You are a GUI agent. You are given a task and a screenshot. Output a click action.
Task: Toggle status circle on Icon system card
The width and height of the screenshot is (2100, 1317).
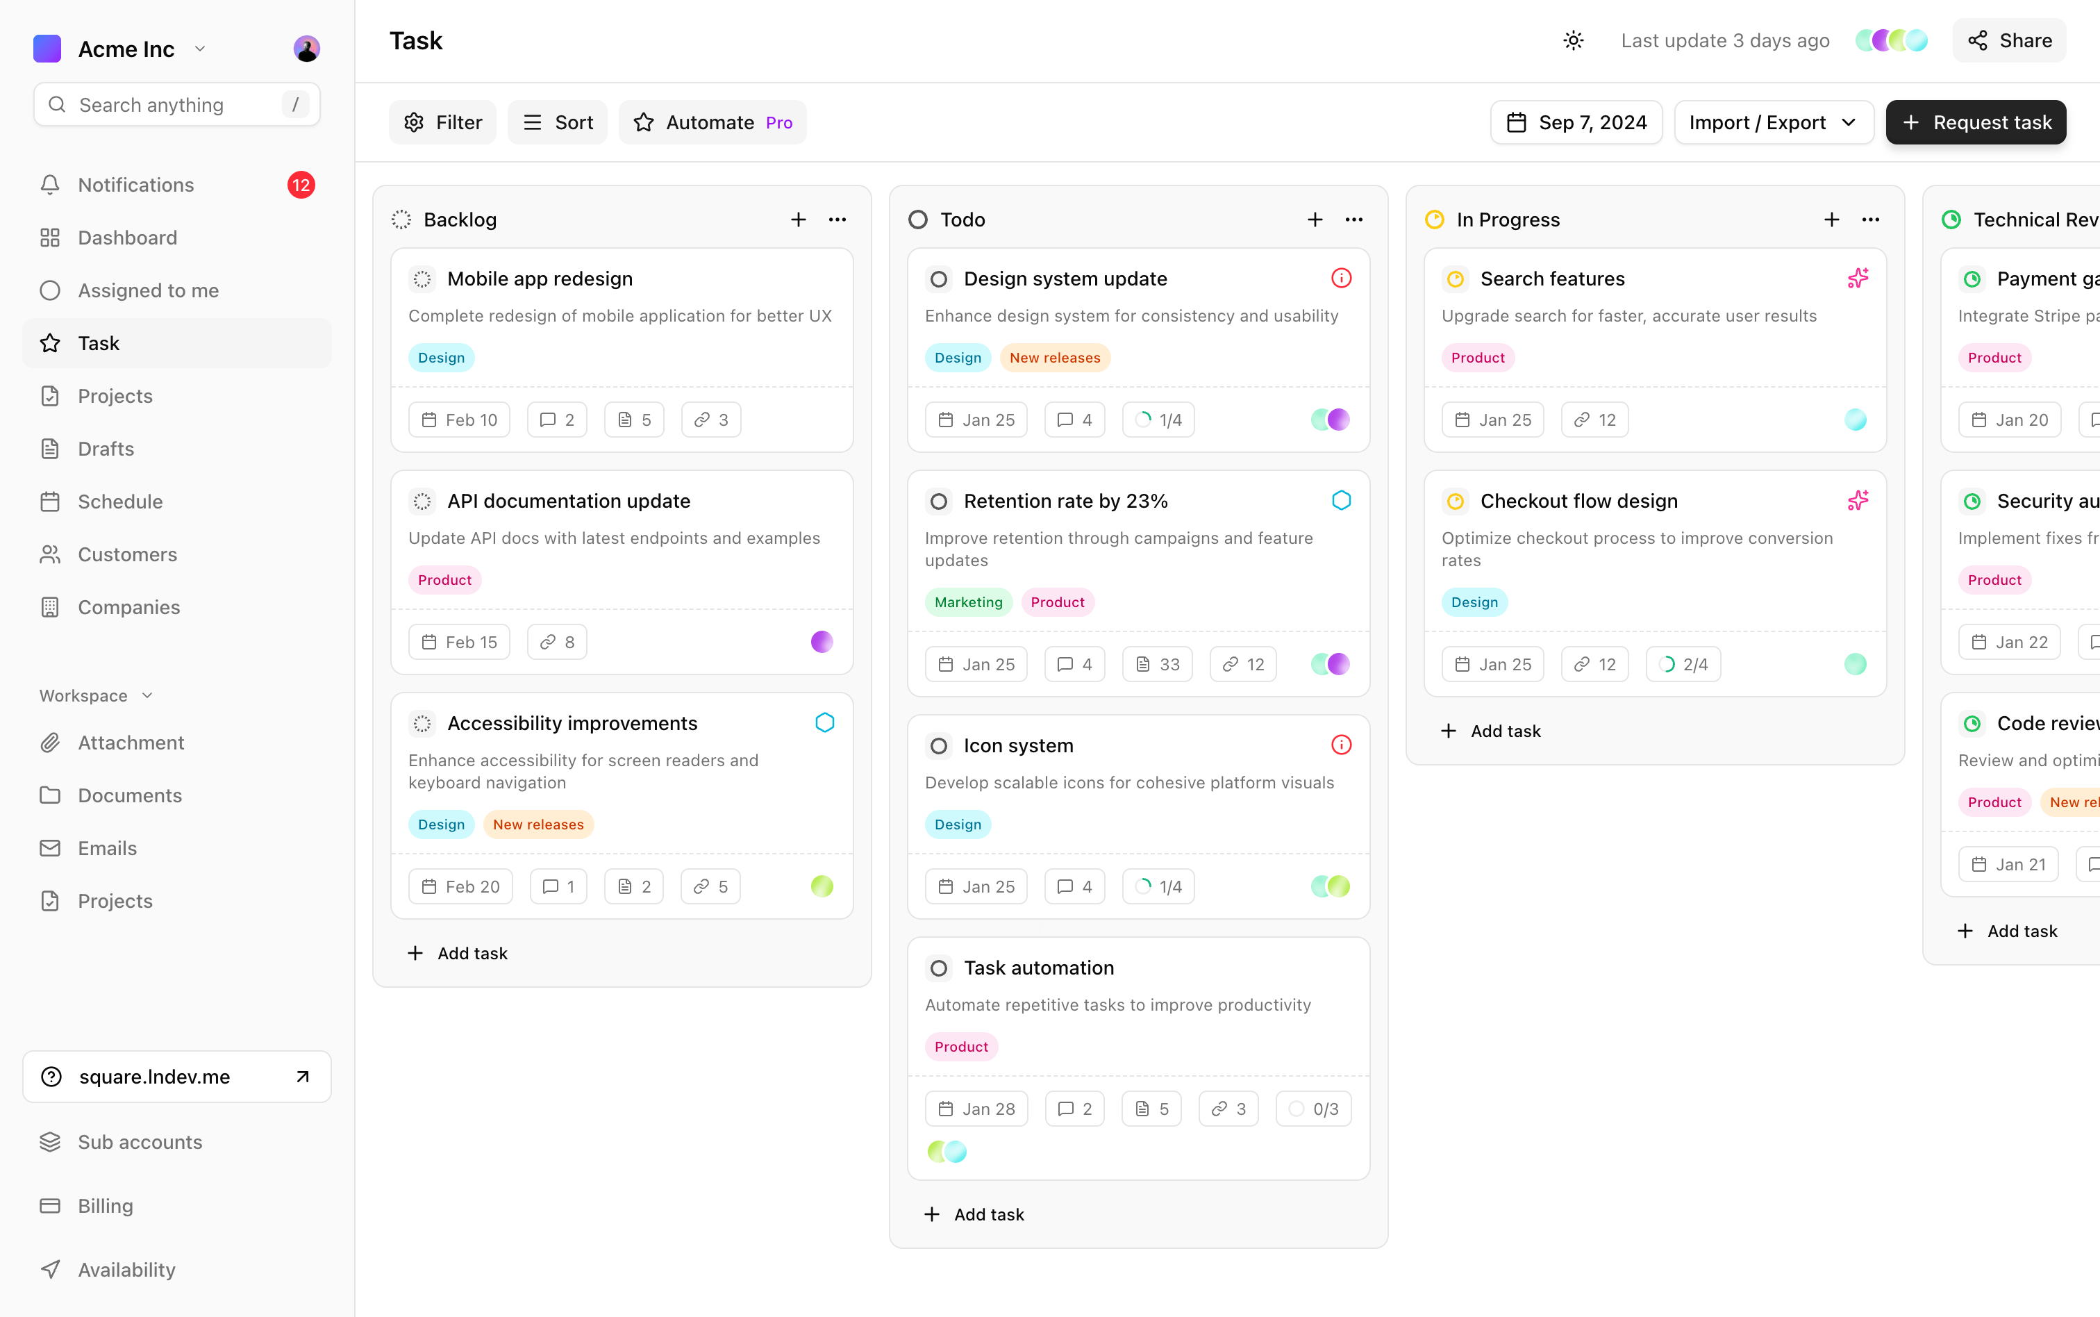tap(939, 745)
